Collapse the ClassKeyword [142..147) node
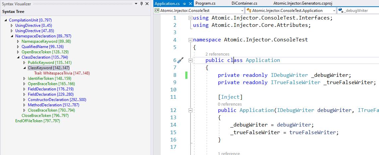The height and width of the screenshot is (155, 379). pos(25,68)
